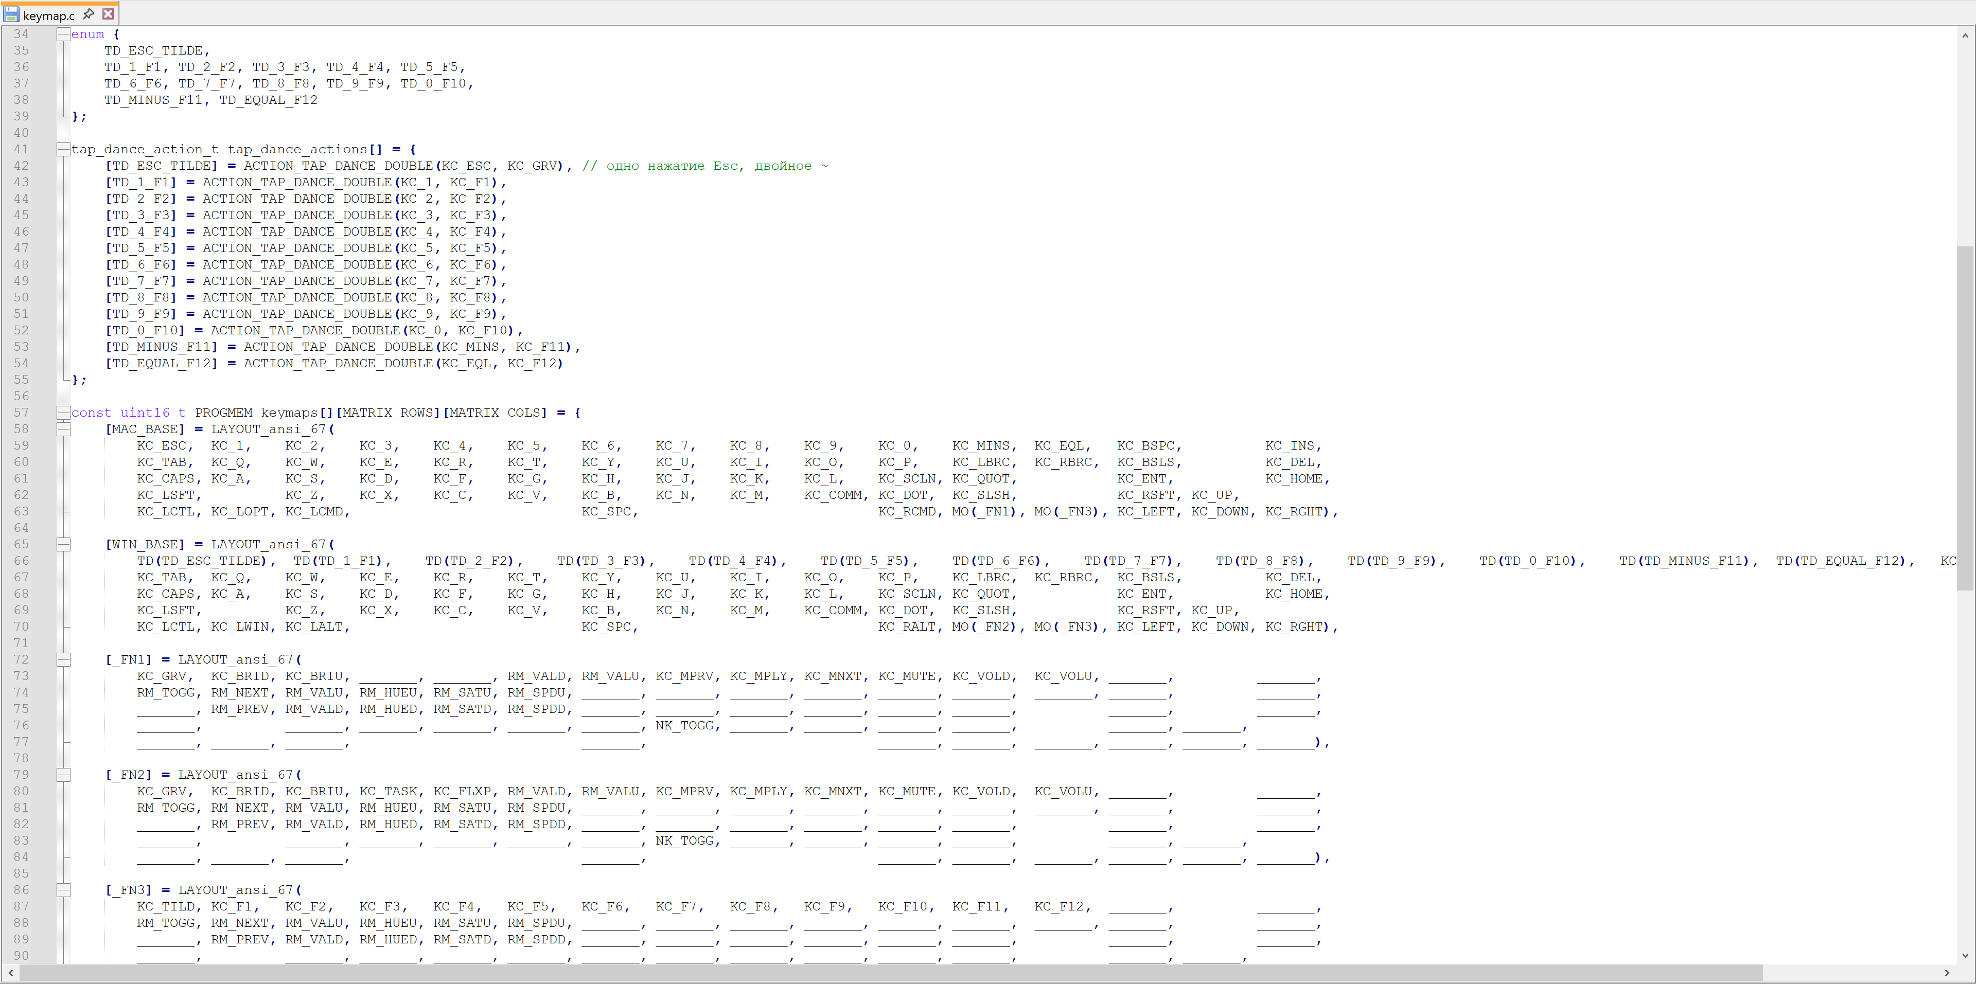This screenshot has width=1976, height=984.
Task: Click the vertical scrollbar thumb
Action: 1965,418
